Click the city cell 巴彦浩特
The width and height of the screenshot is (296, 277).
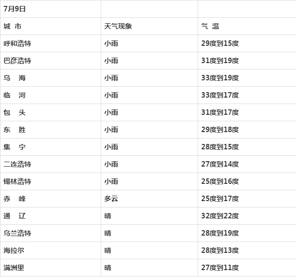click(50, 61)
